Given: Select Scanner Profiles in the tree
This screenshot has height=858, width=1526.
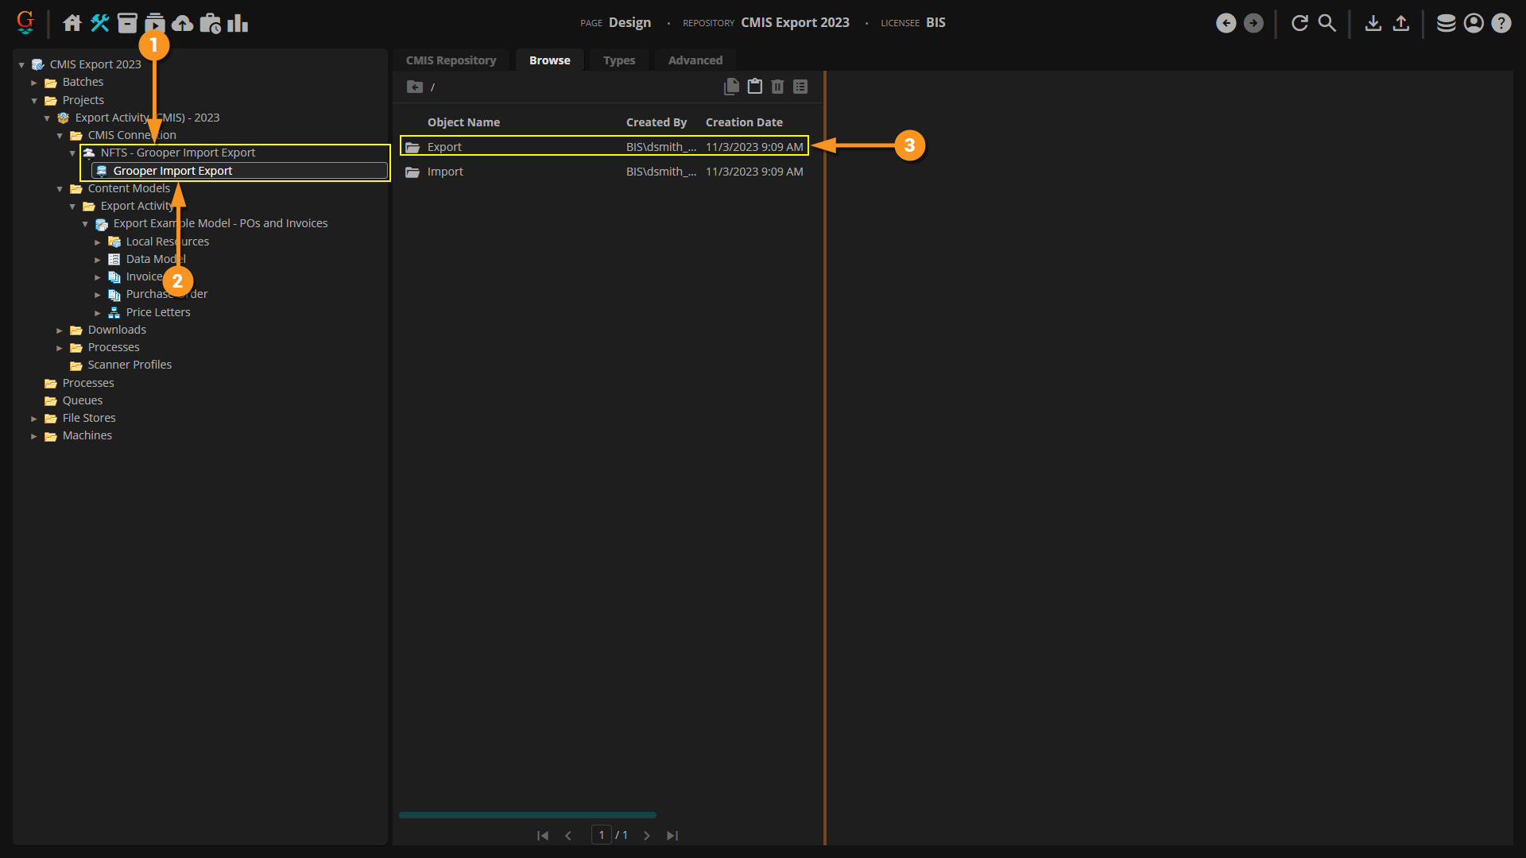Looking at the screenshot, I should tap(130, 365).
